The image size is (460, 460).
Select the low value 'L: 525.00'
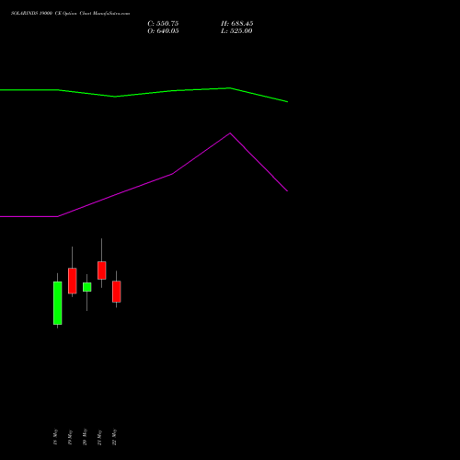pos(236,31)
